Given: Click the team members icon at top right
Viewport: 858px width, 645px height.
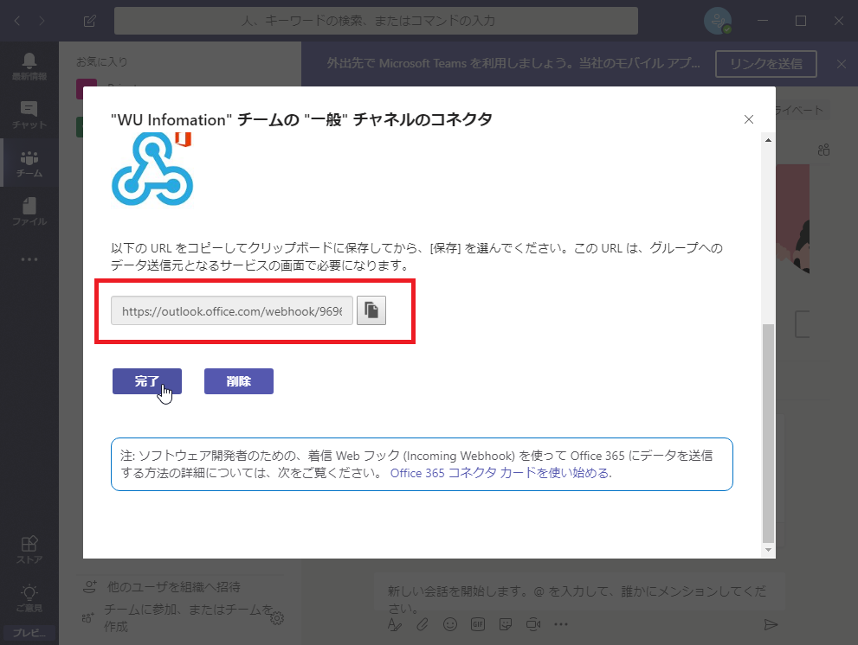Looking at the screenshot, I should (x=823, y=150).
